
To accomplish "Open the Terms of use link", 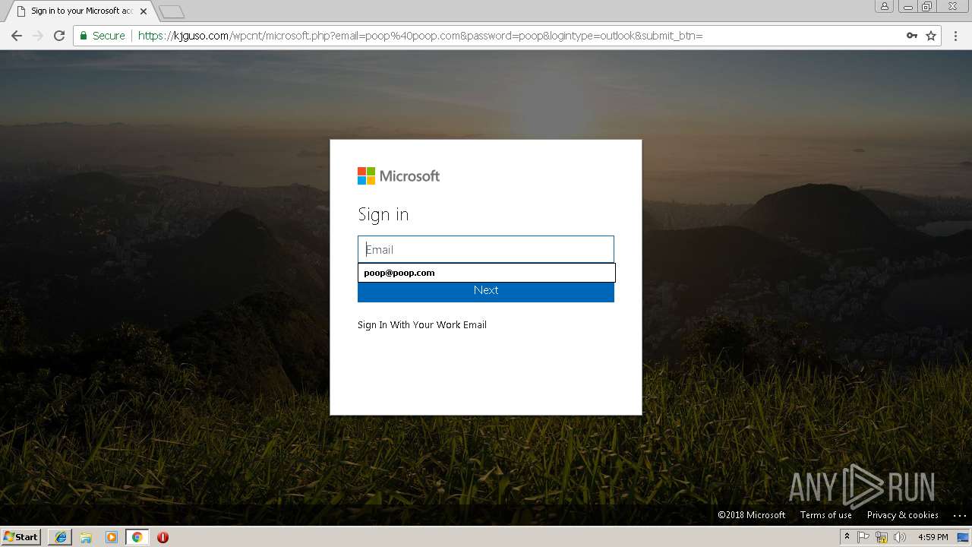I will tap(826, 515).
